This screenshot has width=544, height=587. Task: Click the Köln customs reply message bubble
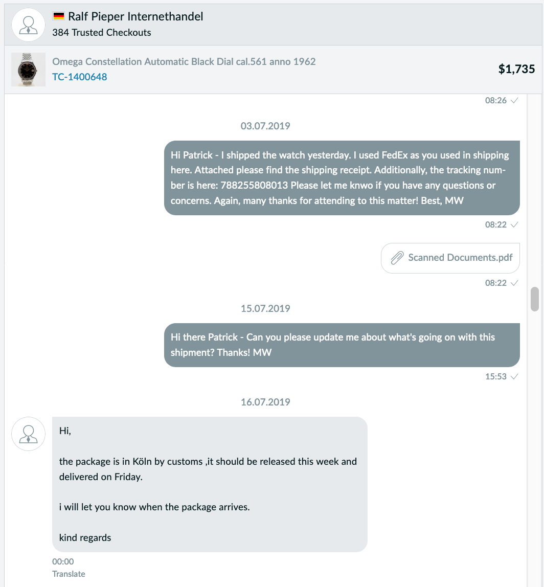point(210,484)
